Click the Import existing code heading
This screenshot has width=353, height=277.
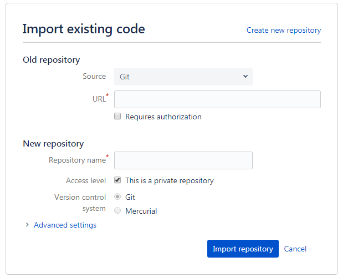(84, 29)
